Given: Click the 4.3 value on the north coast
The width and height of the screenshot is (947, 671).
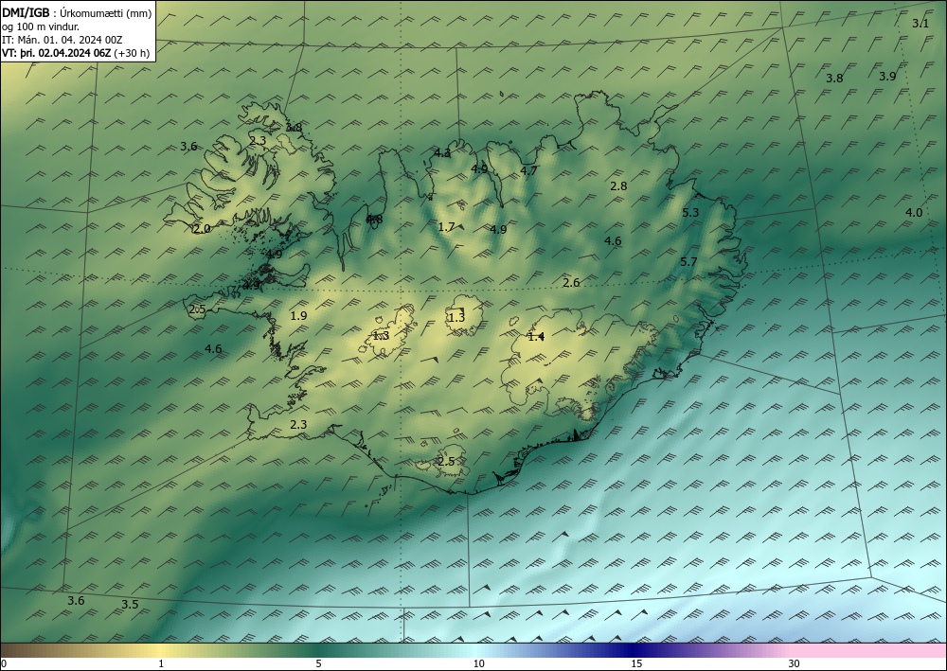Looking at the screenshot, I should (442, 152).
